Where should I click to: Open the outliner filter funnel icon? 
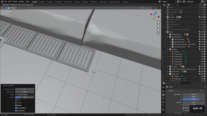click(201, 5)
